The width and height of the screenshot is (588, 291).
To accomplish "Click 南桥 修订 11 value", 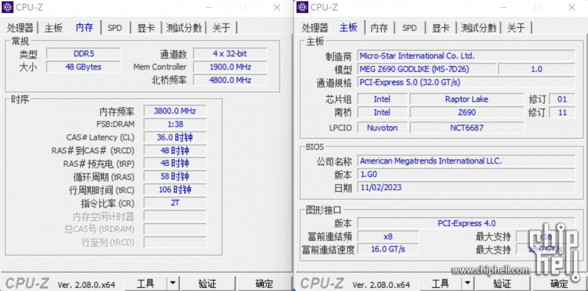I will [562, 112].
